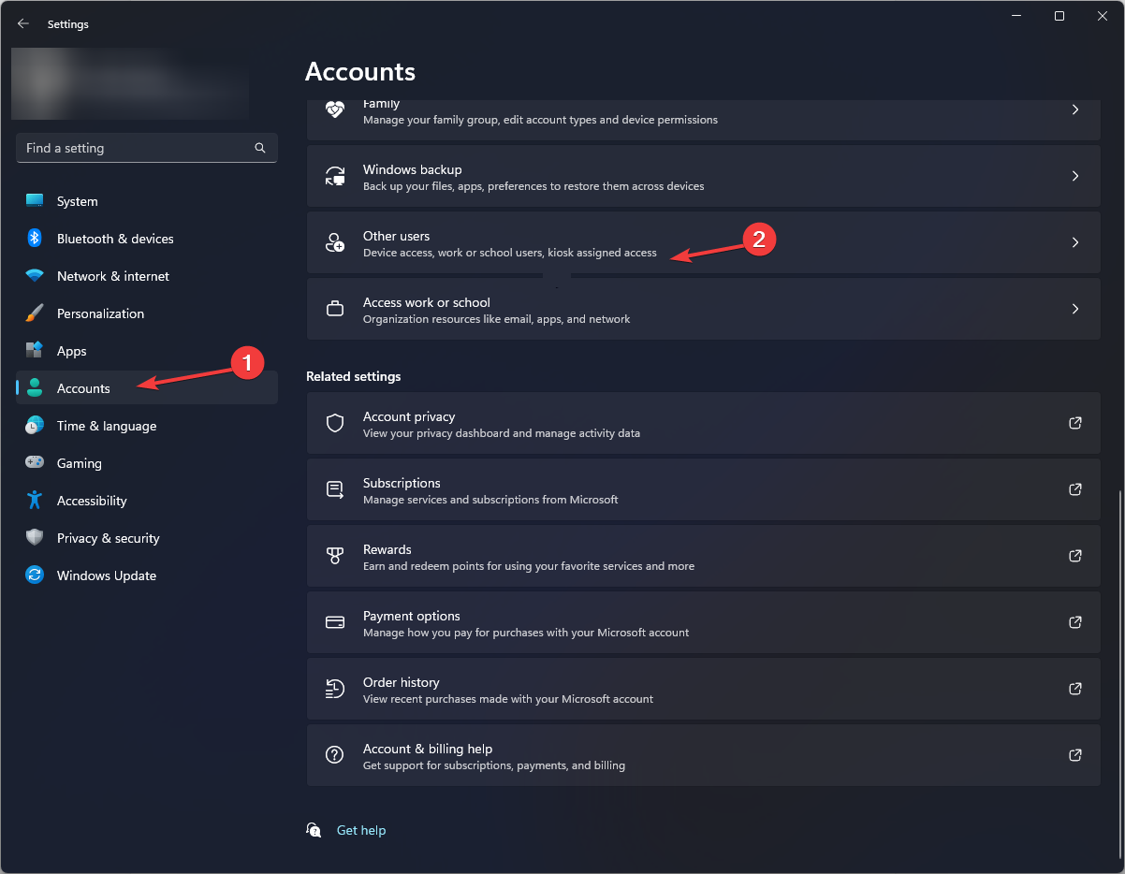Open Access work or school chevron
The height and width of the screenshot is (874, 1125).
tap(1075, 309)
